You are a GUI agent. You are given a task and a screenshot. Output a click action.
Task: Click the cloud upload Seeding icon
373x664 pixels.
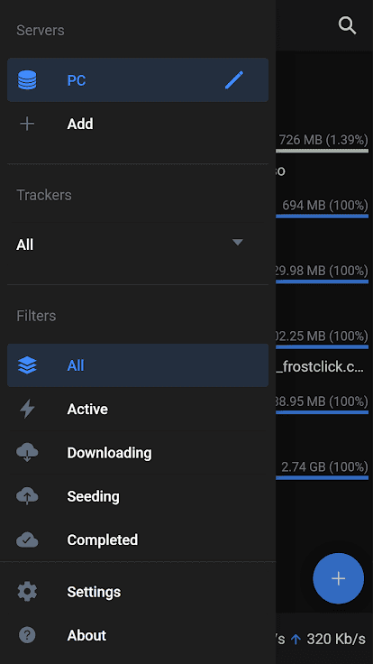[27, 496]
